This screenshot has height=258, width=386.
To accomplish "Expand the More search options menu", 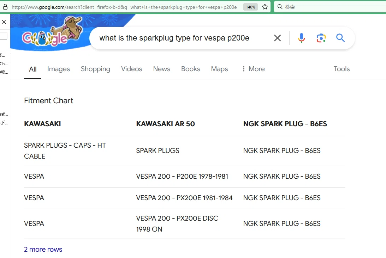I will [253, 69].
